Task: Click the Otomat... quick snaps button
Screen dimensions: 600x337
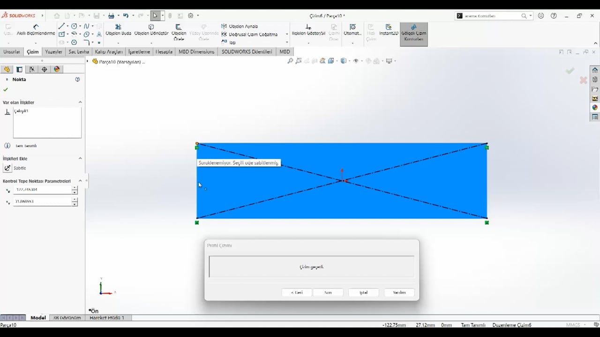Action: (x=352, y=30)
